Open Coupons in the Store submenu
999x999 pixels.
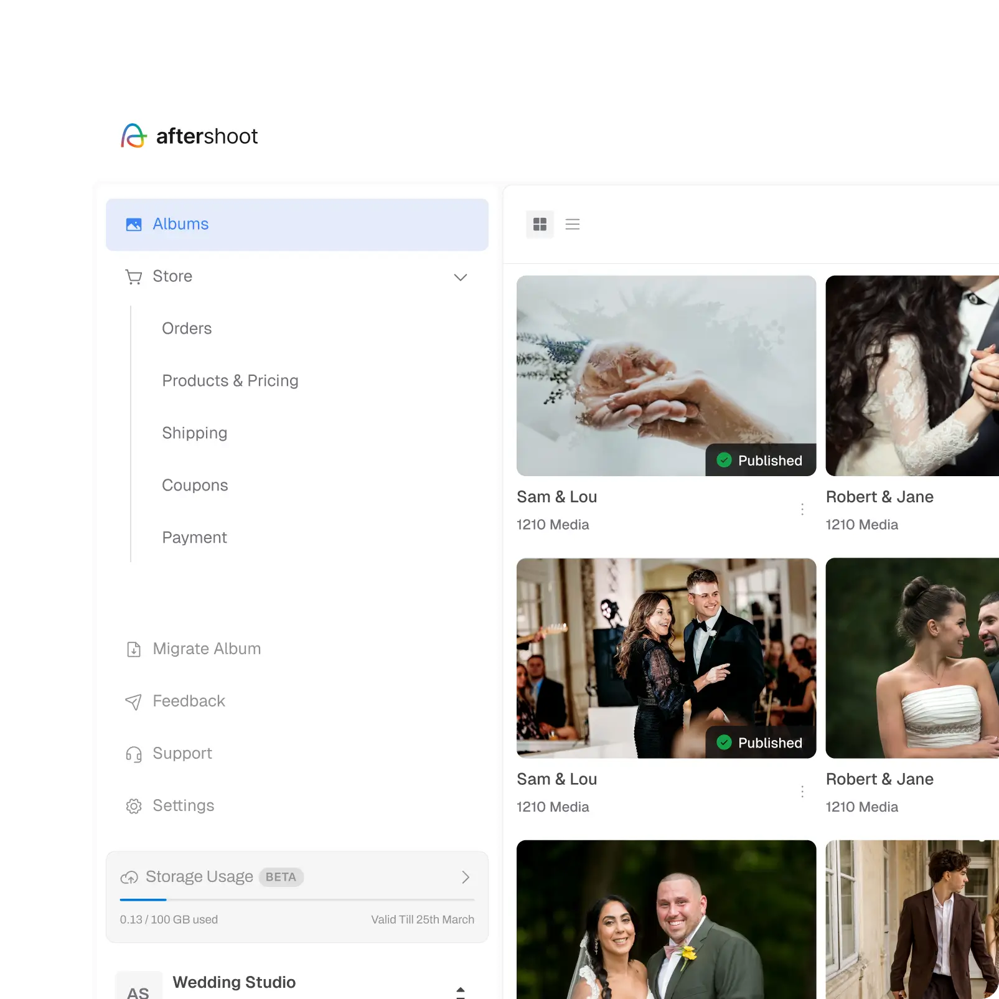195,485
